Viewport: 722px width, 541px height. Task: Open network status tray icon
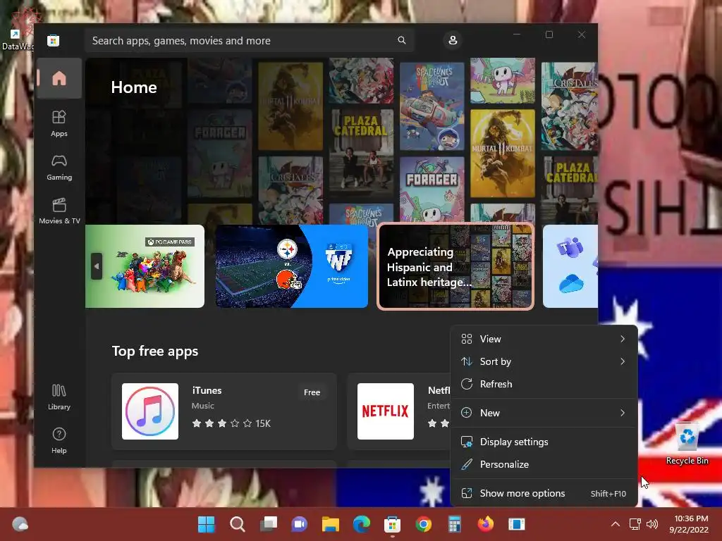coord(635,524)
